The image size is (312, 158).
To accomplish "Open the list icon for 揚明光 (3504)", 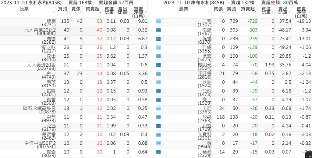I will (158, 65).
